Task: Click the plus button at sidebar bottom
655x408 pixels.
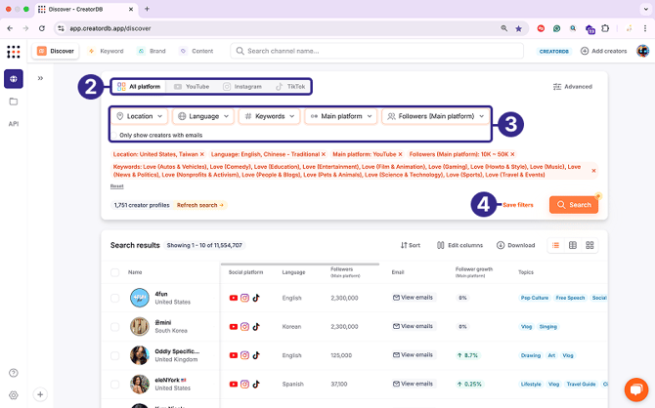Action: [x=40, y=394]
